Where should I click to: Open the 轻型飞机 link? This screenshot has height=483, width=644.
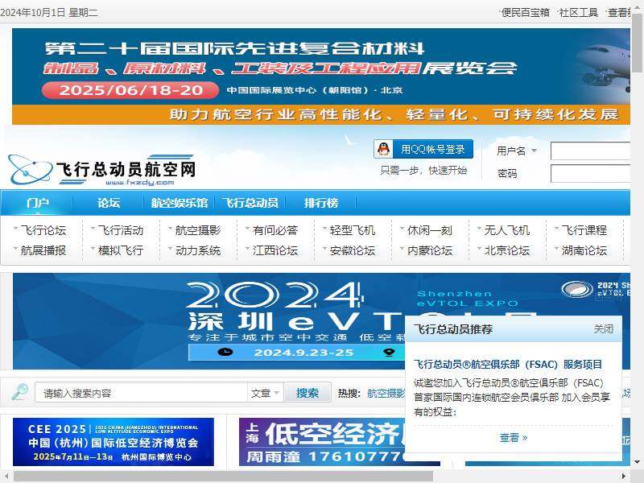353,230
